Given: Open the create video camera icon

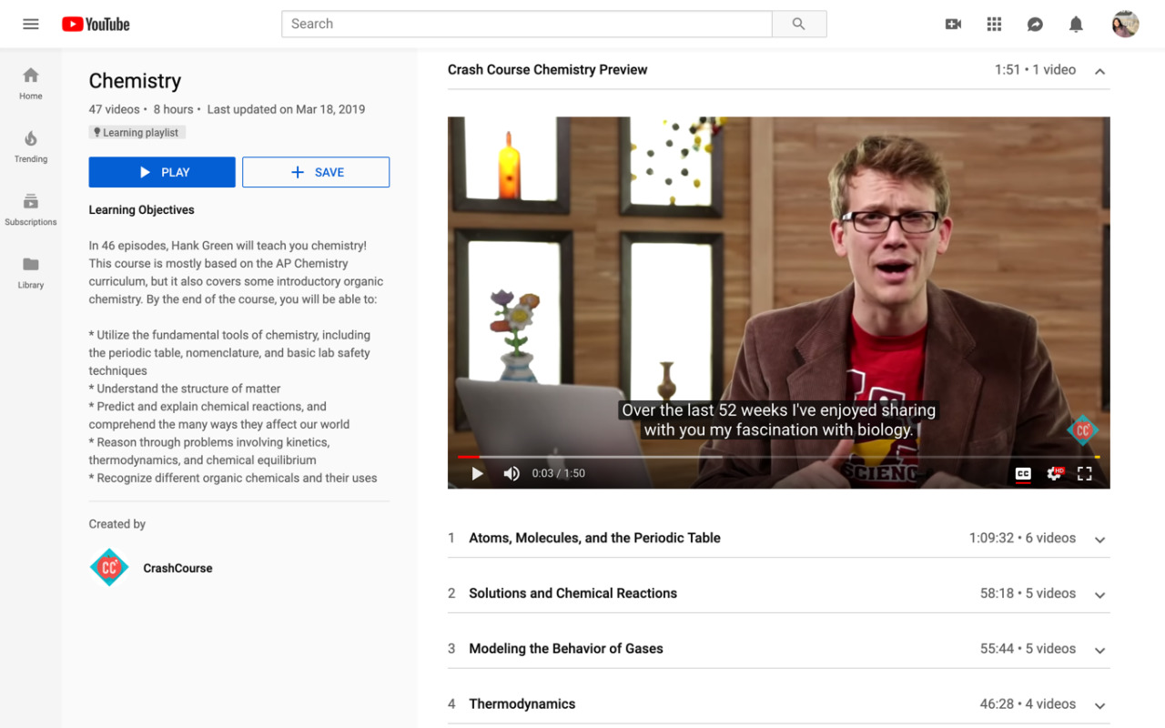Looking at the screenshot, I should coord(953,25).
